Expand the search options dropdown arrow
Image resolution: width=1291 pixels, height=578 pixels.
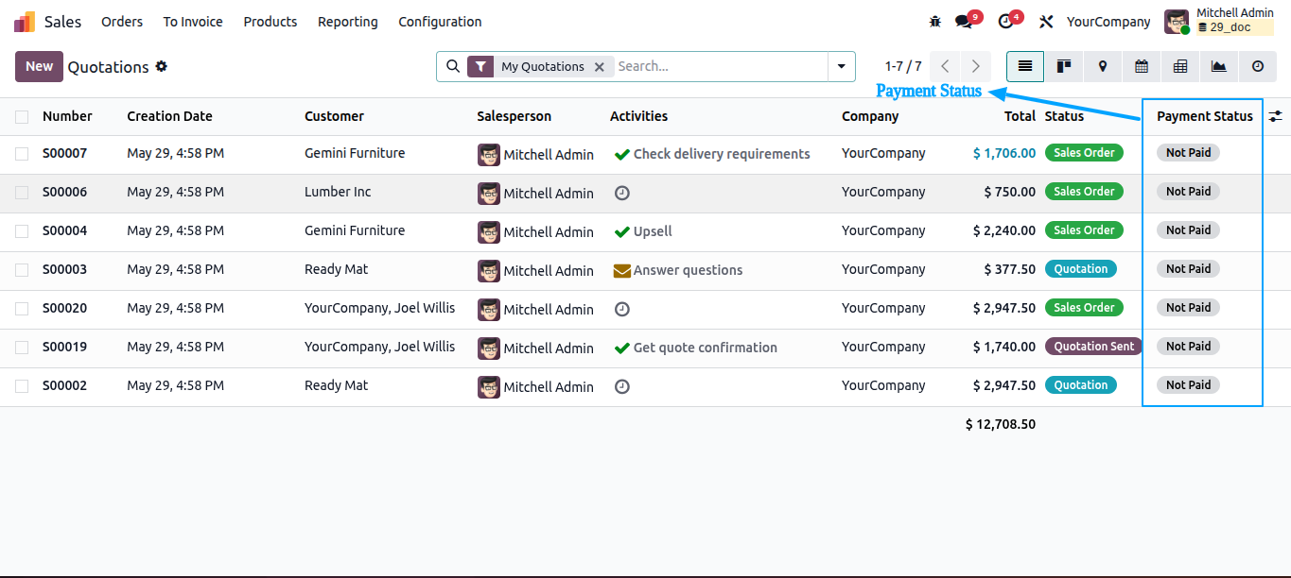tap(841, 66)
